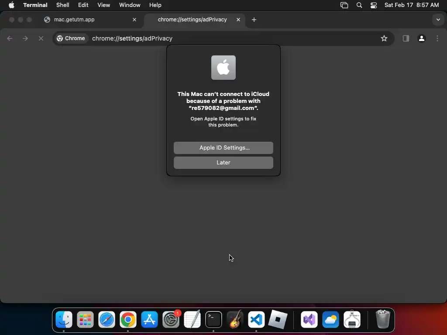Click the screen mirroring menu bar icon
The height and width of the screenshot is (335, 447).
point(344,5)
